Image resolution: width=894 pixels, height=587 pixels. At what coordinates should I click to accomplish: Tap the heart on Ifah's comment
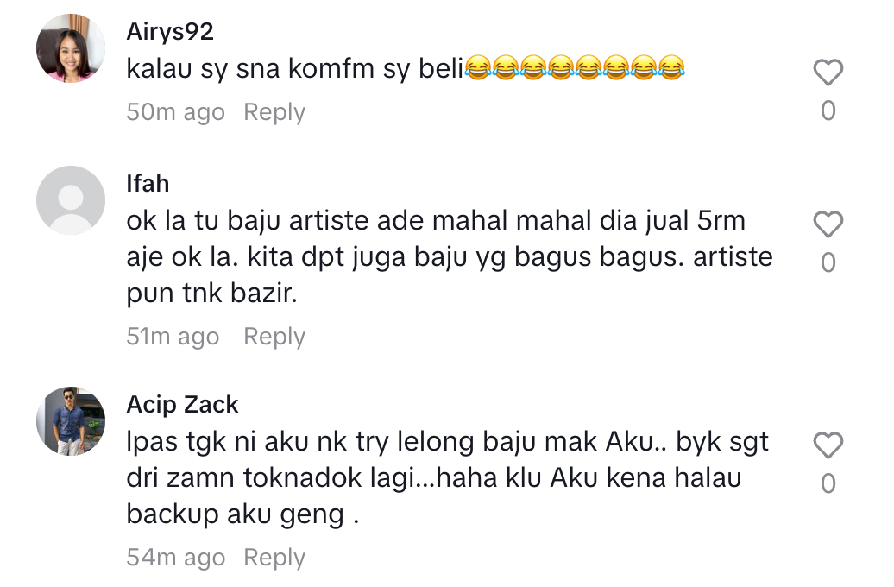click(x=828, y=225)
